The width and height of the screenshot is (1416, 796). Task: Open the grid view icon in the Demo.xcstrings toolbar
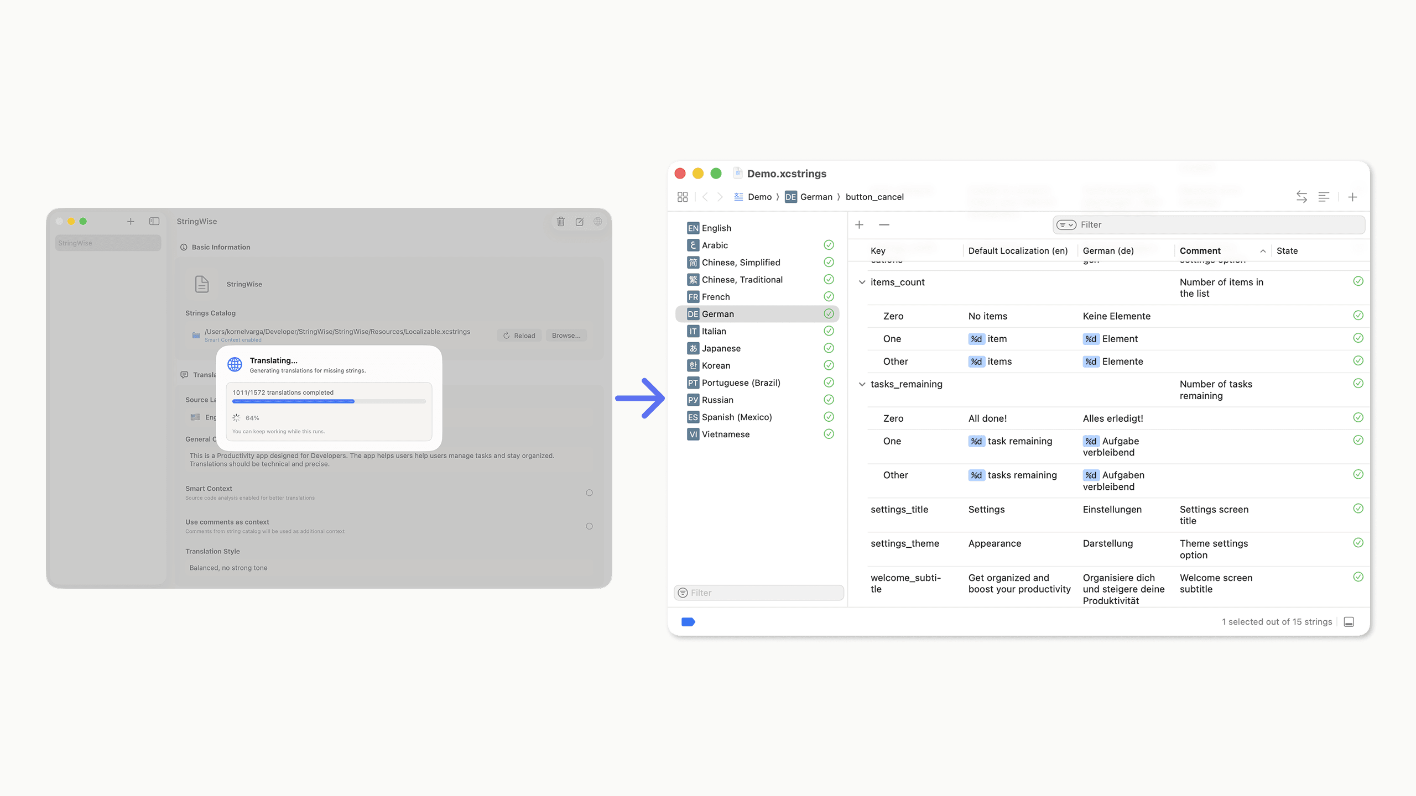click(683, 197)
